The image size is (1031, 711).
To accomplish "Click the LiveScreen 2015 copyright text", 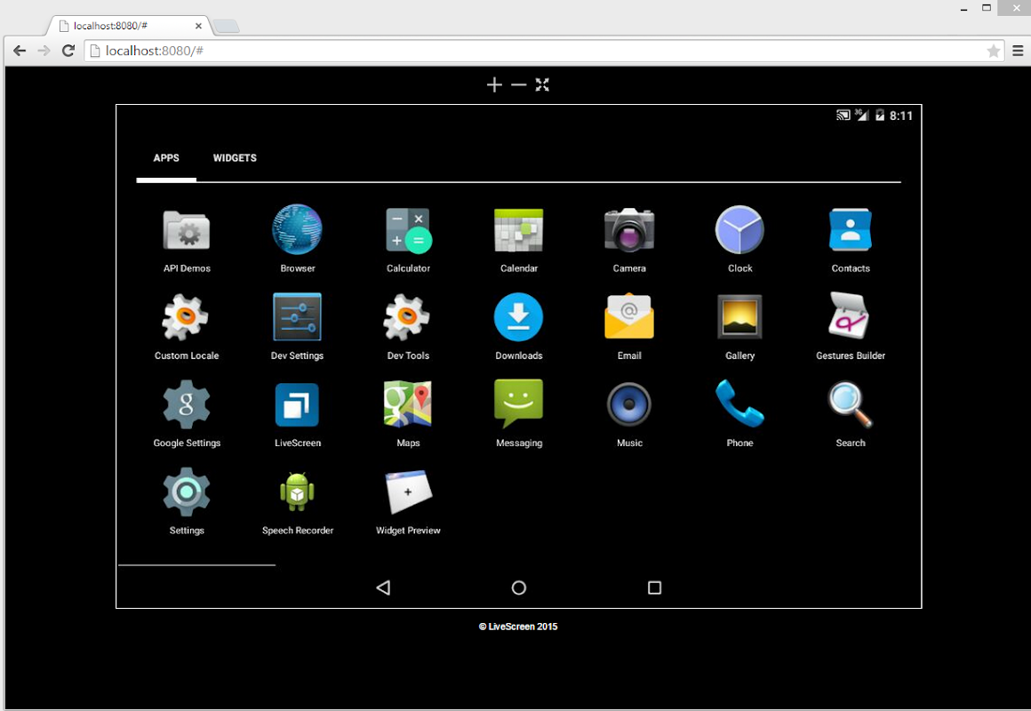I will coord(518,627).
